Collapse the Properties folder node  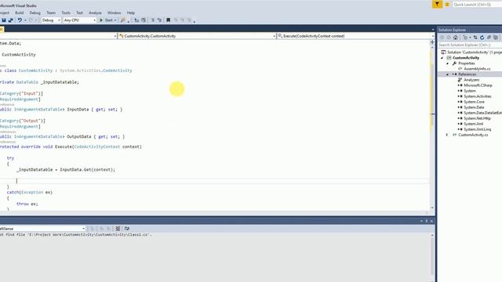448,63
